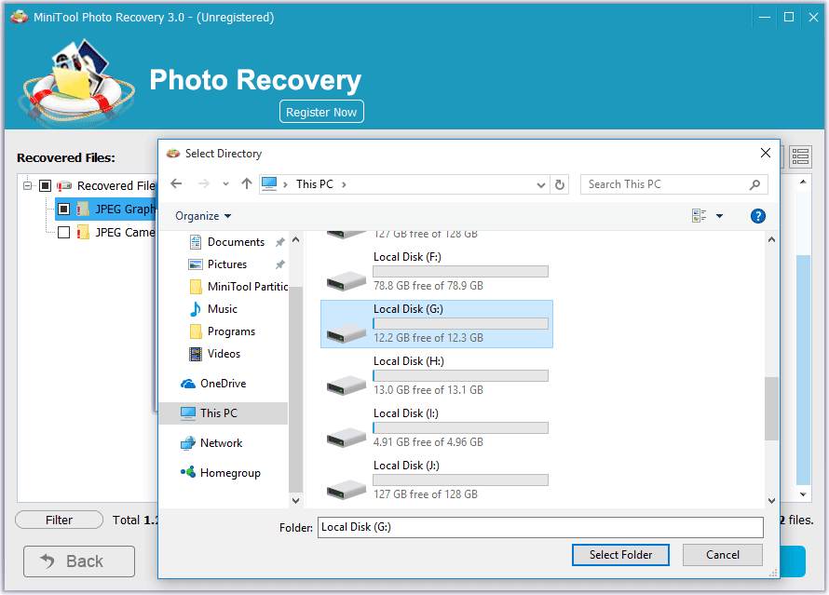
Task: Select Documents in navigation pane
Action: (236, 242)
